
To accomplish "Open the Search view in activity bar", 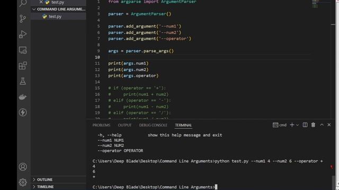I will (23, 3).
